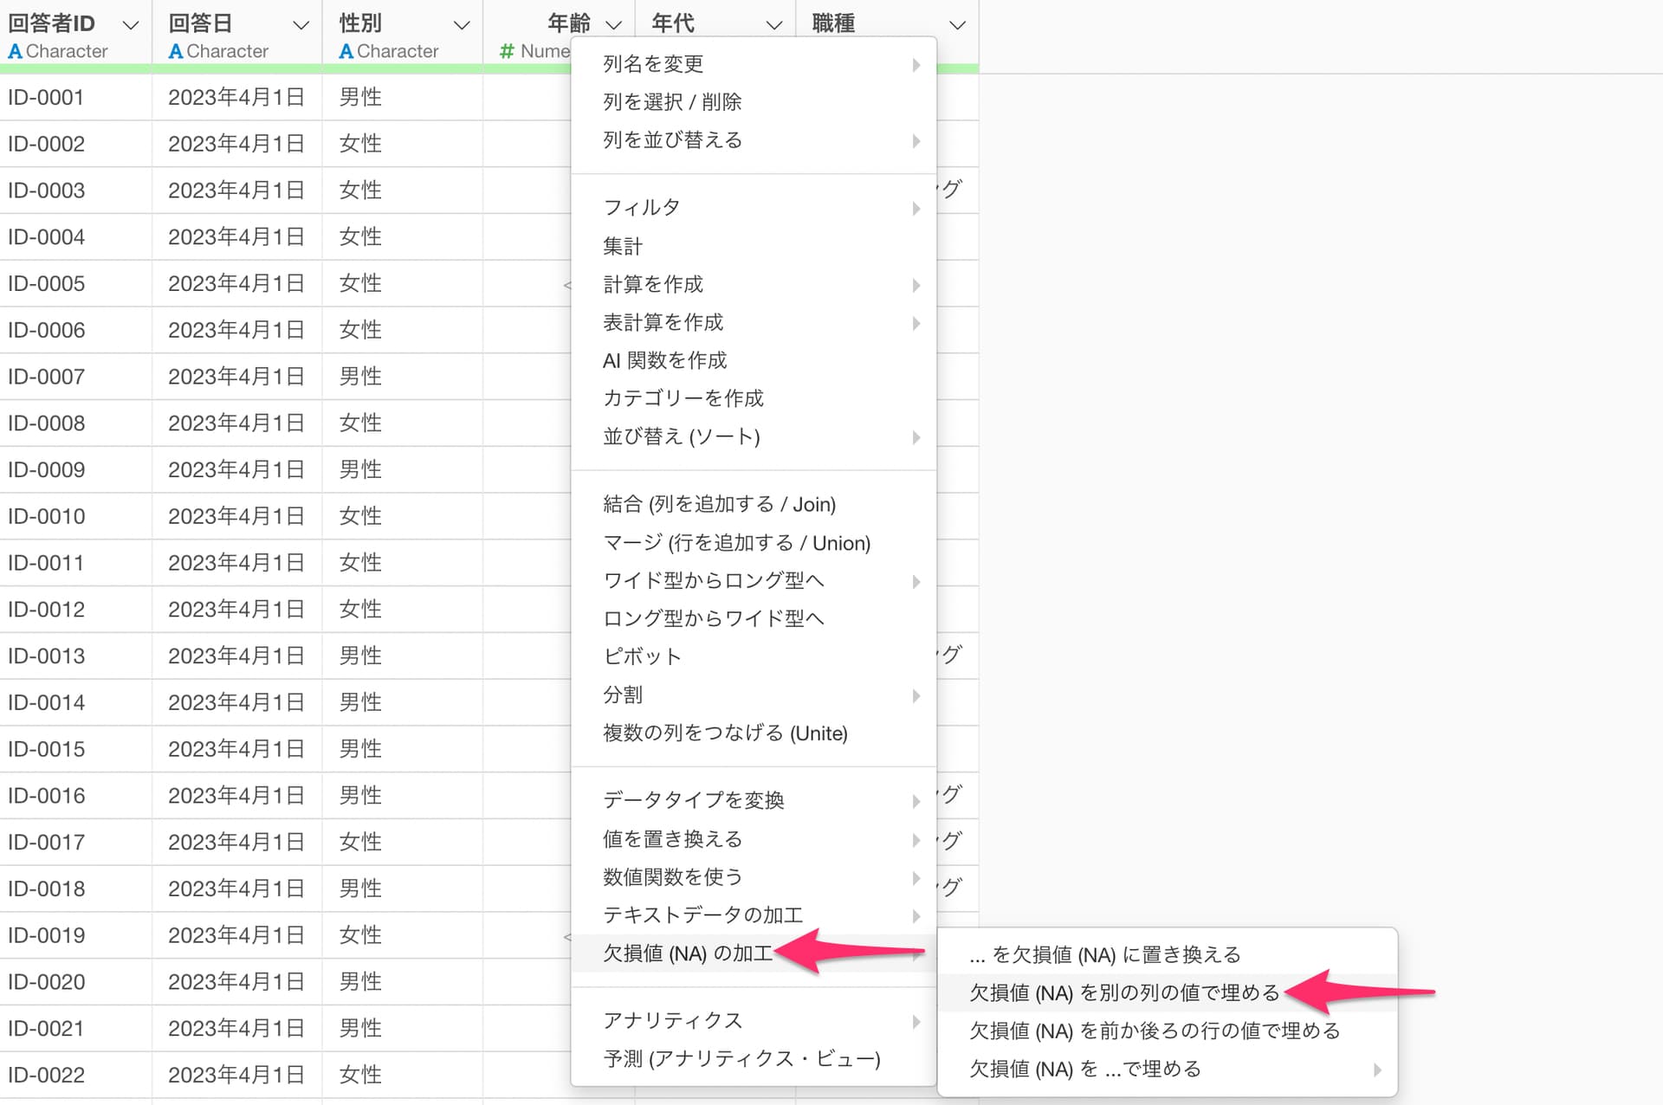This screenshot has height=1105, width=1663.
Task: Expand submenu arrow for 欠損値 (NA) を ...で埋める
Action: pos(1376,1070)
